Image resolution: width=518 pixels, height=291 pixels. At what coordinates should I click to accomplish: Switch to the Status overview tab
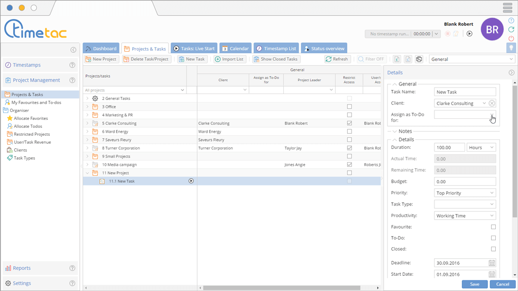(324, 48)
